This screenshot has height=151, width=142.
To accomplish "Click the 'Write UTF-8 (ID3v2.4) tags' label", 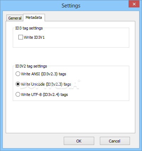I will coord(45,95).
